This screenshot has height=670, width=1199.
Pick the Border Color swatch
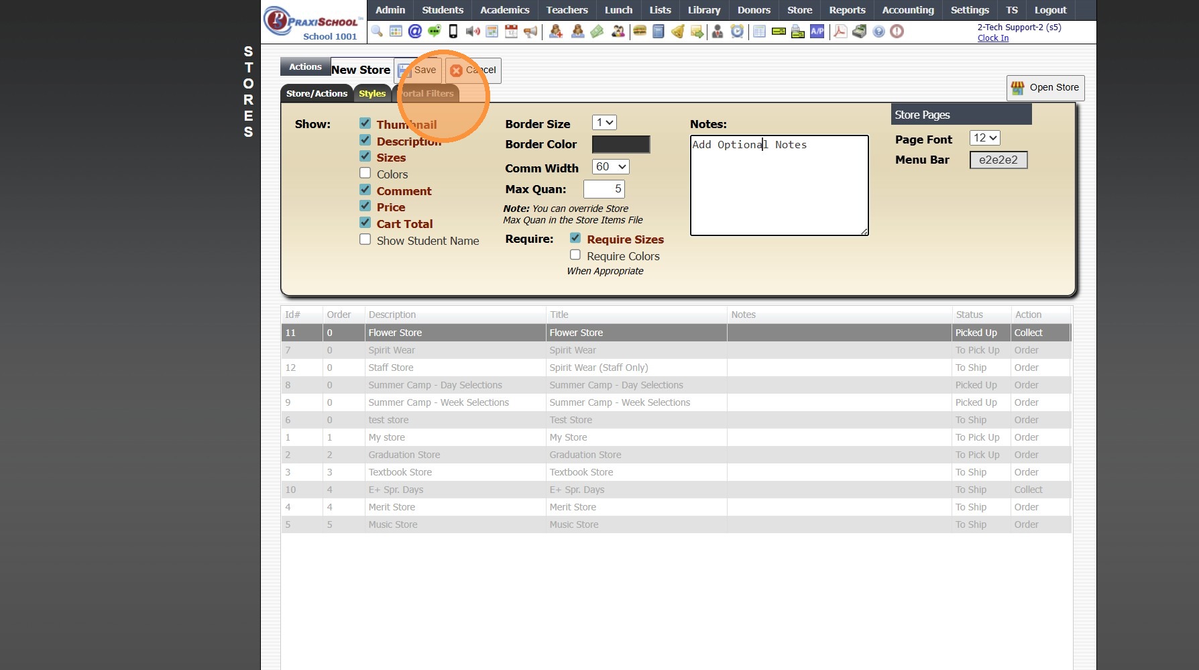[621, 144]
